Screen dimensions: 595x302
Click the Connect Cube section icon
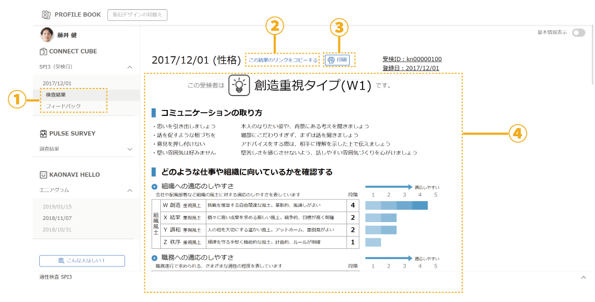(44, 51)
